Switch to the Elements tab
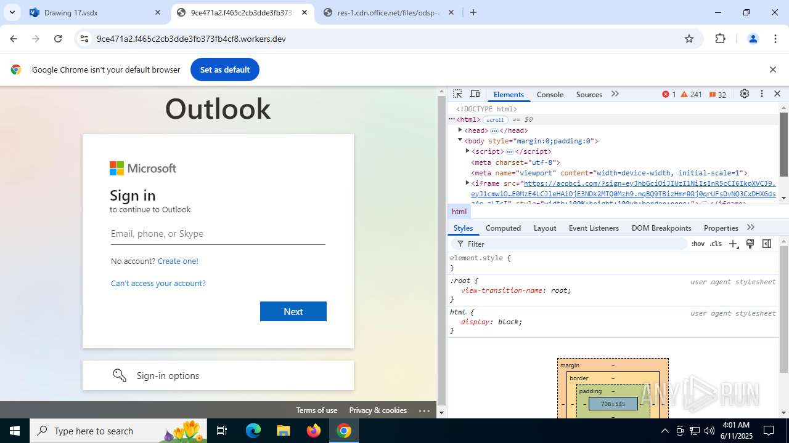 [509, 94]
